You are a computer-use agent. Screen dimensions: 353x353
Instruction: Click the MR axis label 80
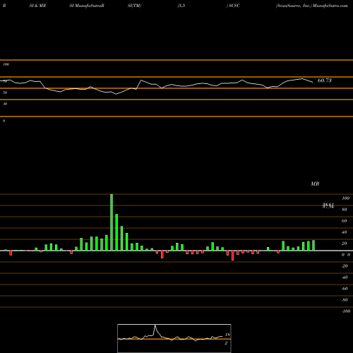point(345,210)
